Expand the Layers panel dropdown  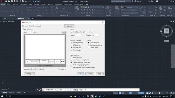point(89,16)
